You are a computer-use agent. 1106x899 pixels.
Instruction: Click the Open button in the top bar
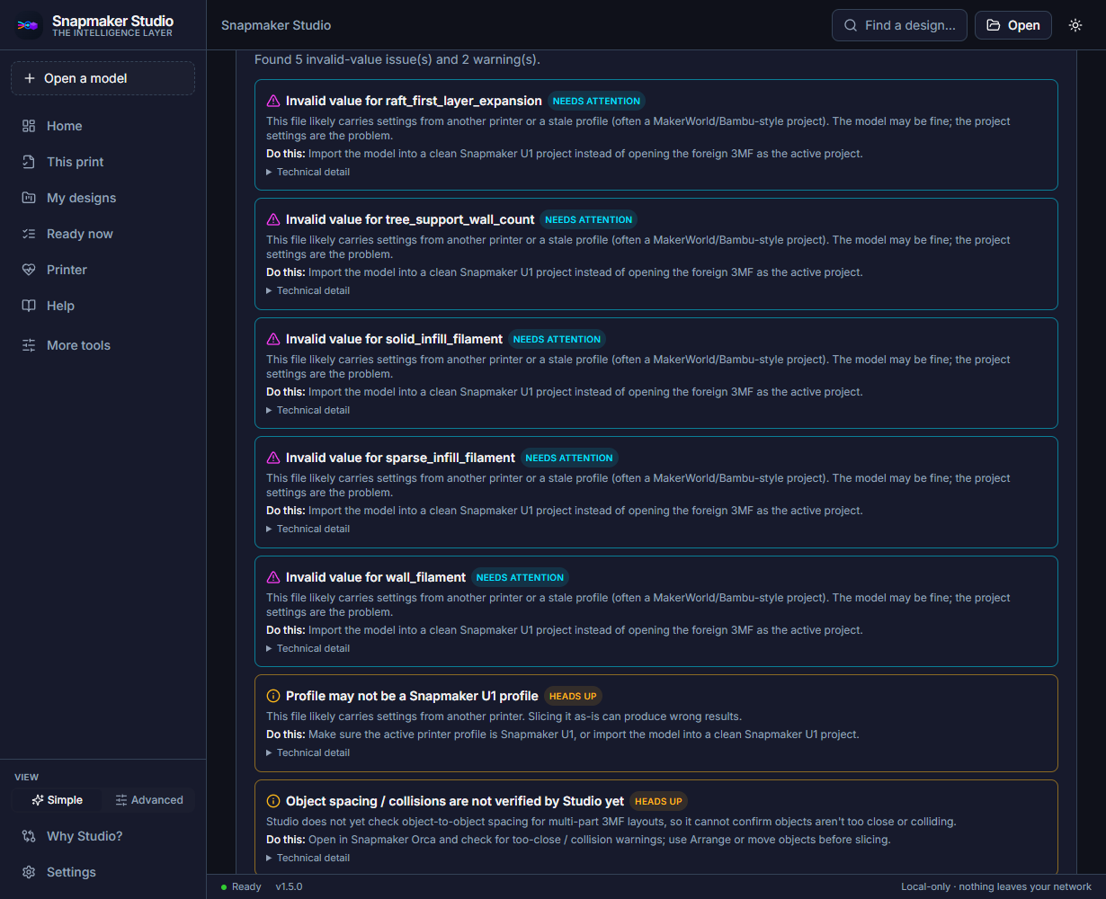pos(1013,25)
